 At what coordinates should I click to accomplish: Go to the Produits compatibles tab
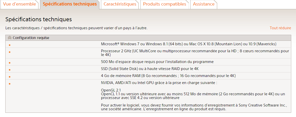[x=165, y=4]
